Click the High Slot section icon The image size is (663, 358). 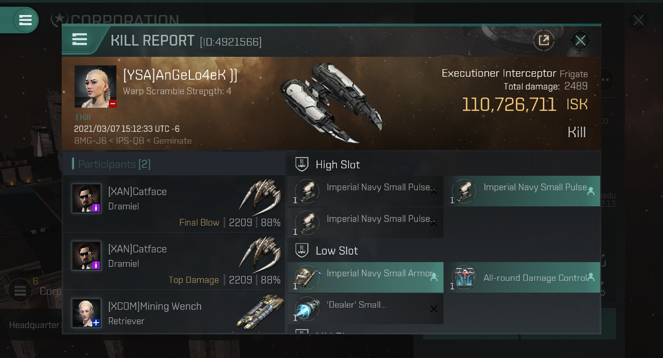(x=302, y=164)
